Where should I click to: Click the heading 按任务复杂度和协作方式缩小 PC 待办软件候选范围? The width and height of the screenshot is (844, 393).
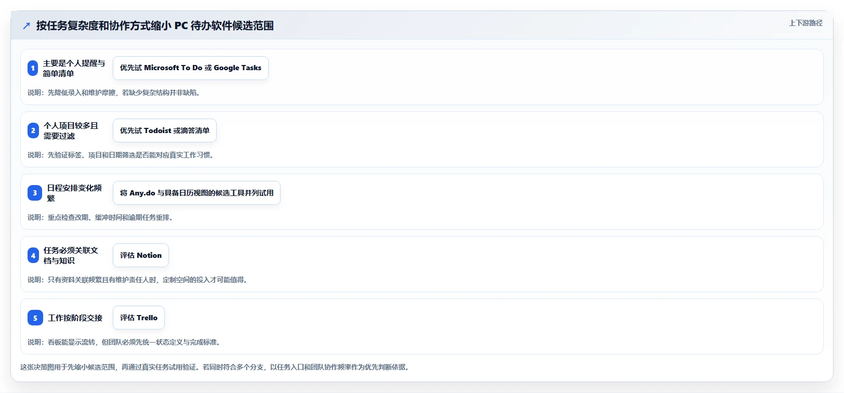[x=155, y=25]
